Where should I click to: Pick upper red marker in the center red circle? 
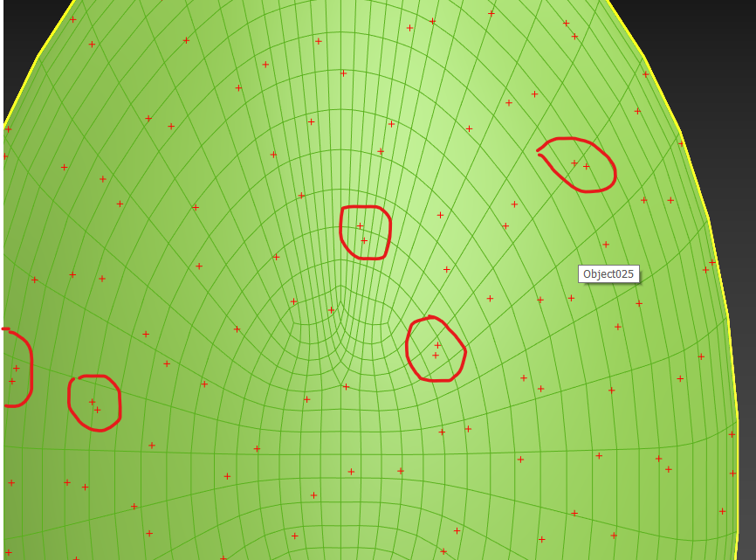click(360, 226)
